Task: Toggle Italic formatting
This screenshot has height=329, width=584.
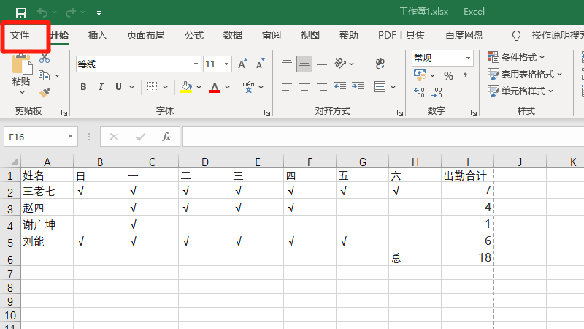Action: point(101,87)
